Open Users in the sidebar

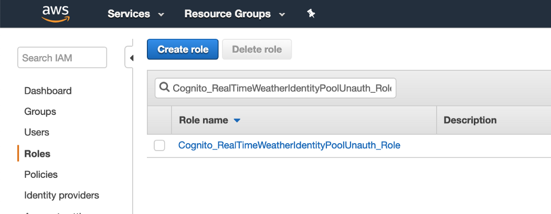pyautogui.click(x=37, y=133)
